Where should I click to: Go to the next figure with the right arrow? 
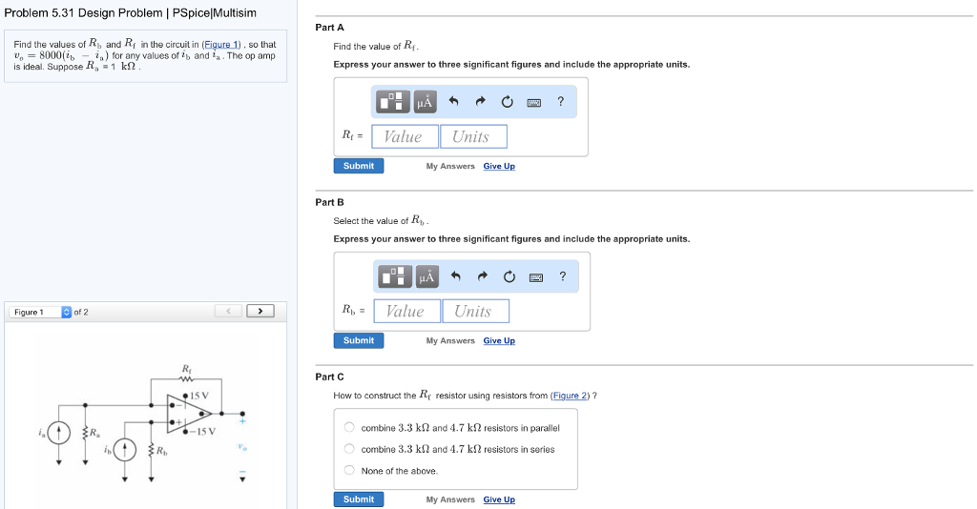click(260, 311)
